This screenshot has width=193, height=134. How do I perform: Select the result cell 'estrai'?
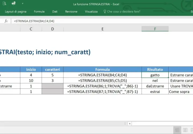pyautogui.click(x=155, y=92)
